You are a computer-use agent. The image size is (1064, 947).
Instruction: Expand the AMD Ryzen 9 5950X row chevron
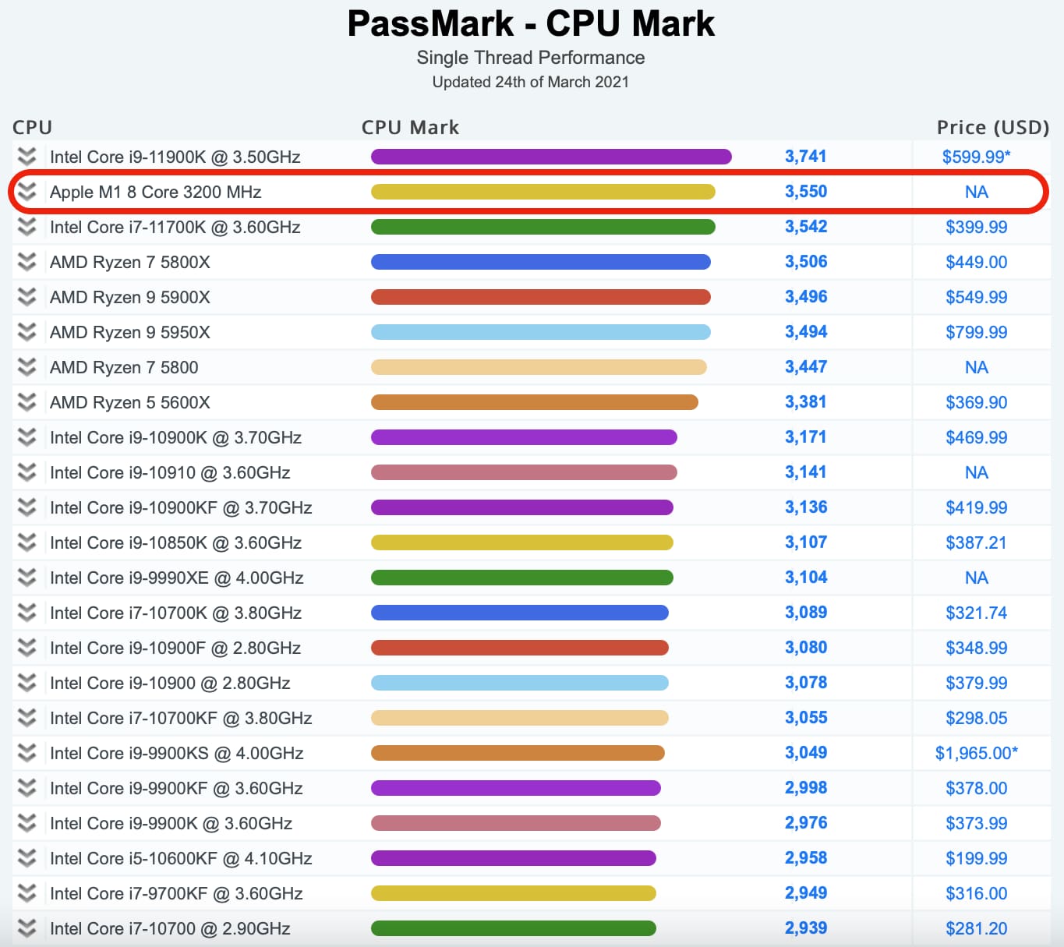pyautogui.click(x=27, y=332)
